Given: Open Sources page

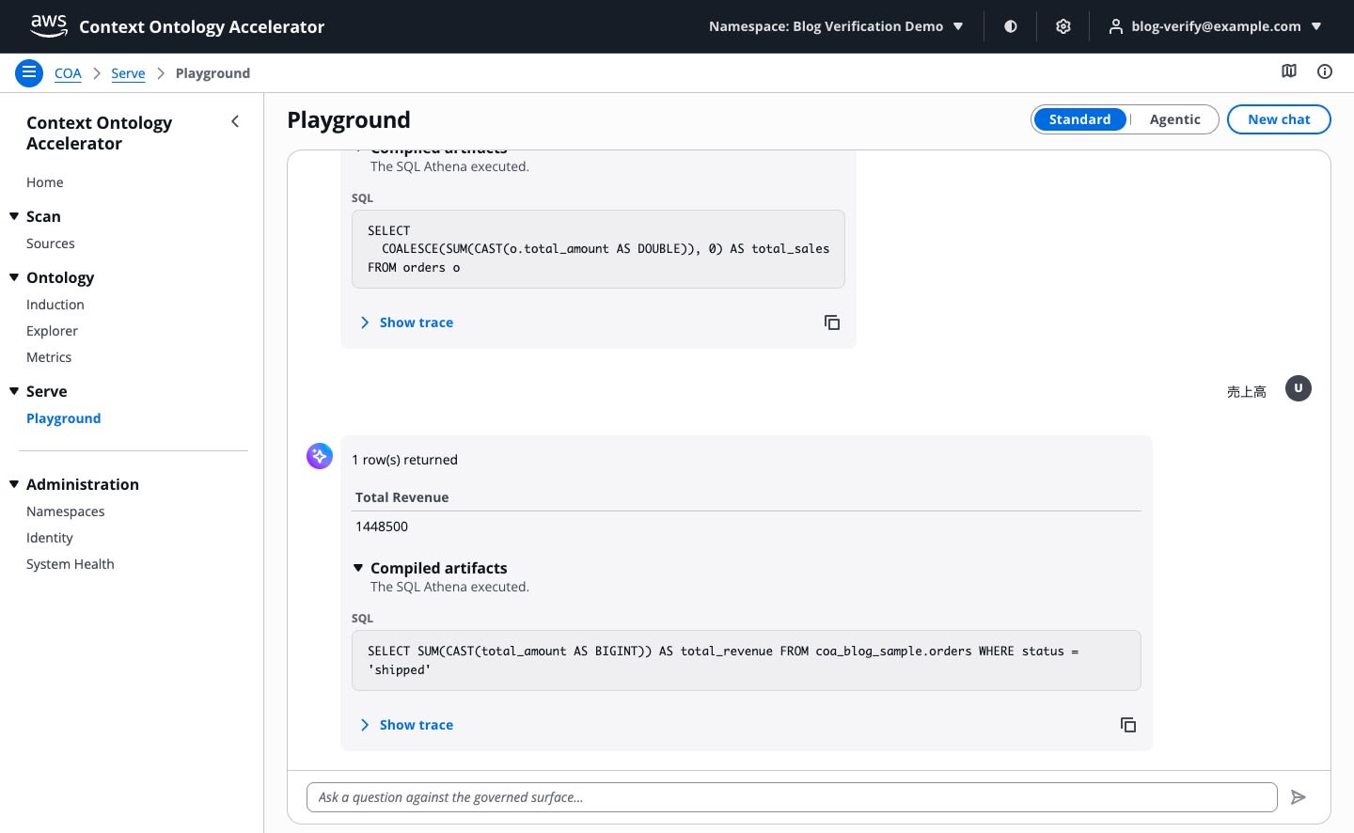Looking at the screenshot, I should (x=51, y=244).
